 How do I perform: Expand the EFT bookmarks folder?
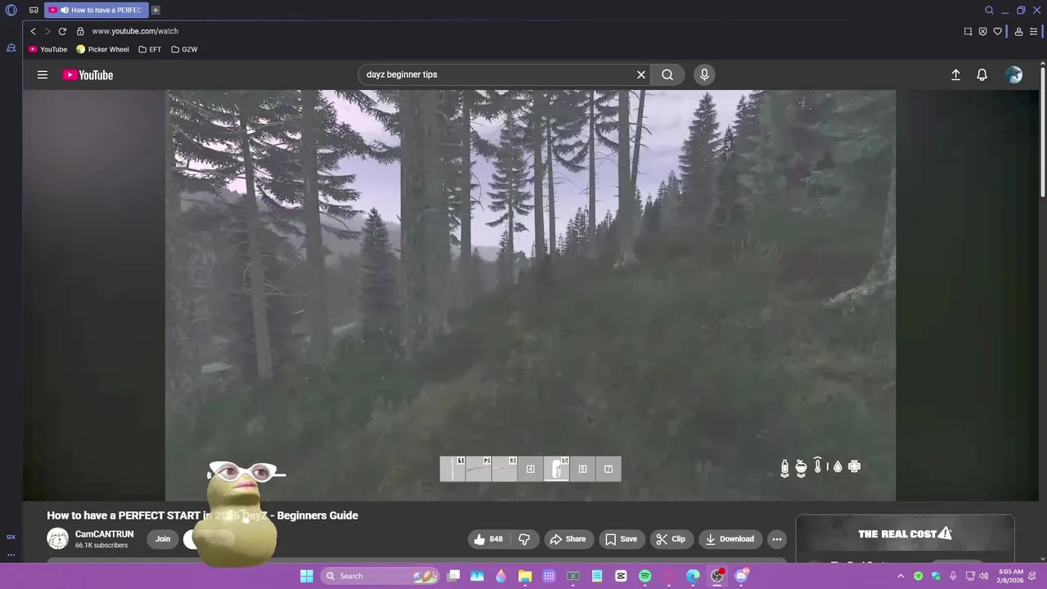tap(150, 49)
